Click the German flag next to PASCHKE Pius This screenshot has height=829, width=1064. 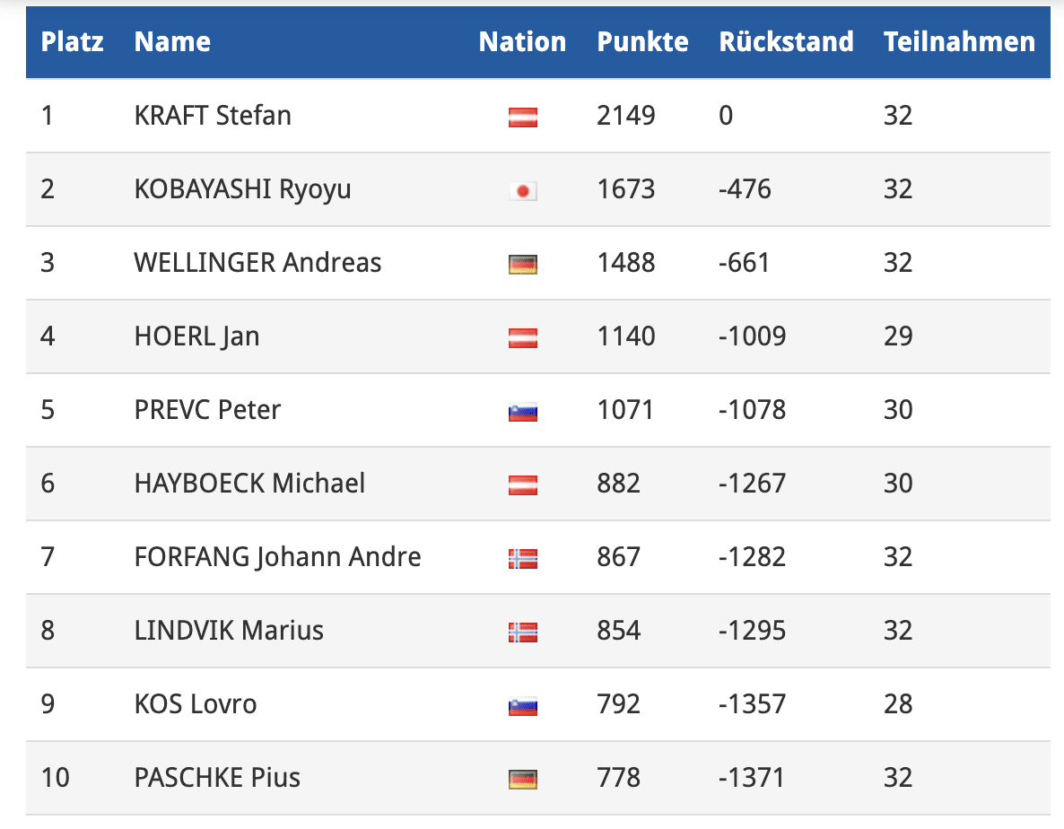(x=522, y=779)
